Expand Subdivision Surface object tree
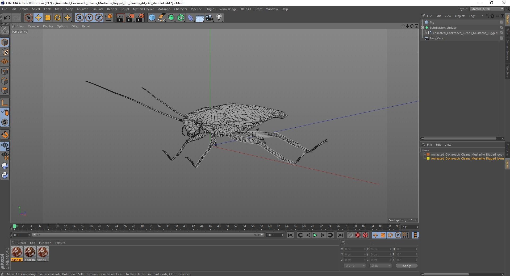 tap(423, 28)
